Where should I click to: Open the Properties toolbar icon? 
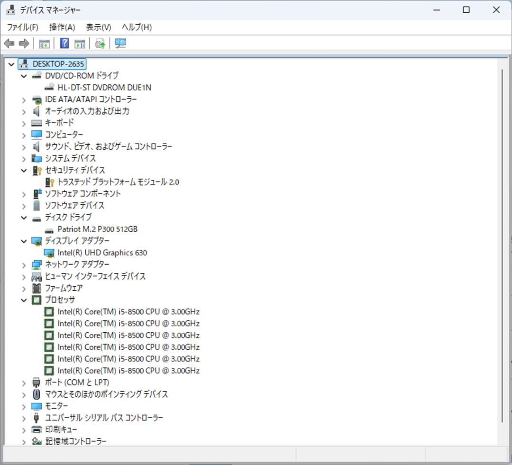coord(79,43)
